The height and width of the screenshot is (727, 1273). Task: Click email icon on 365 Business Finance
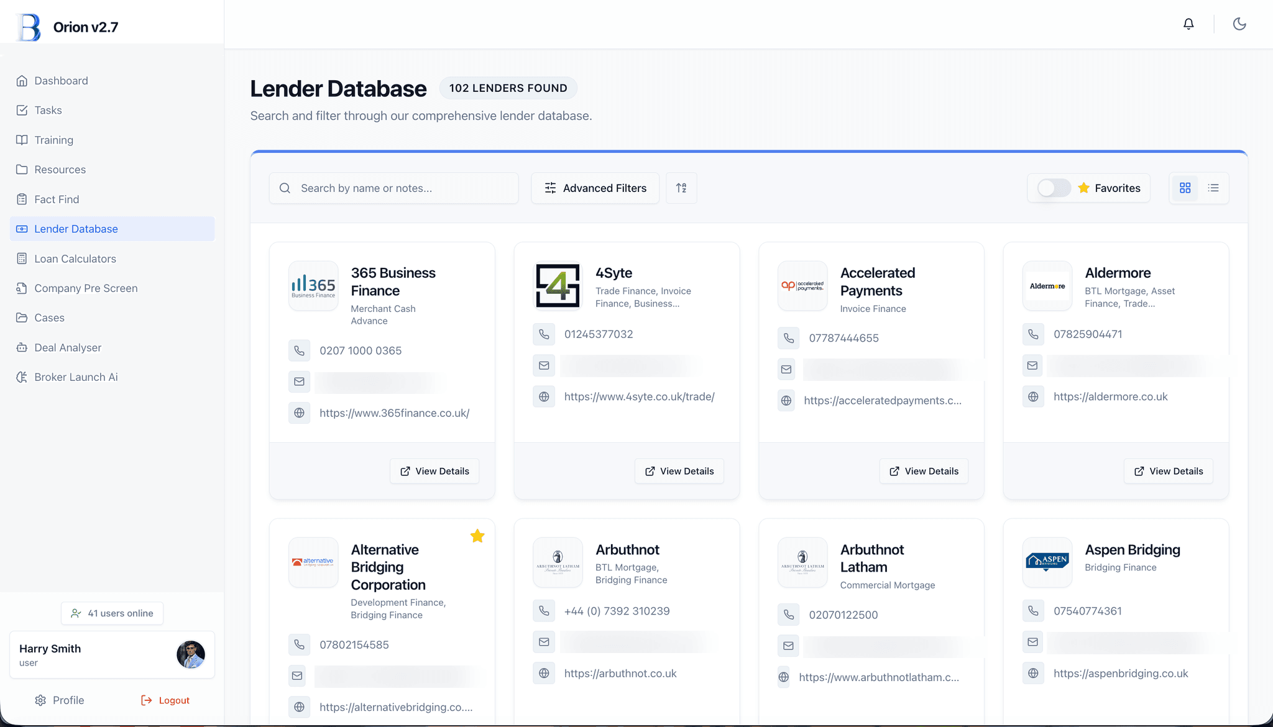tap(299, 382)
